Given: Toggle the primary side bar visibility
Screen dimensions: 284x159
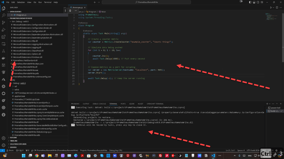Looking at the screenshot, I should 250,2.
